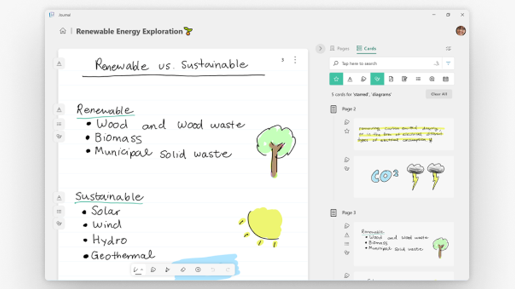Toggle the diagrams filter off

(x=377, y=79)
